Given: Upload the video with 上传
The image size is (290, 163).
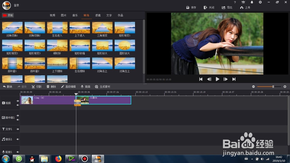Looking at the screenshot, I should tap(245, 8).
